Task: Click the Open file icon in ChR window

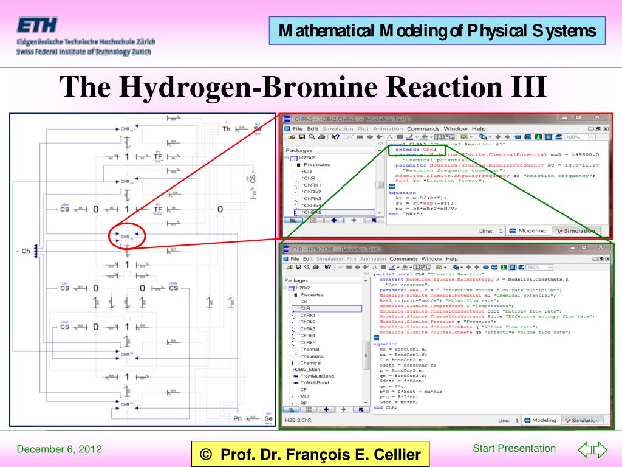Action: (290, 268)
